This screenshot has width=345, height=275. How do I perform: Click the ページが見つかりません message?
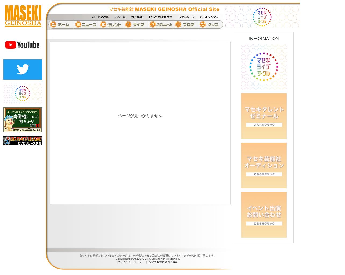(140, 116)
